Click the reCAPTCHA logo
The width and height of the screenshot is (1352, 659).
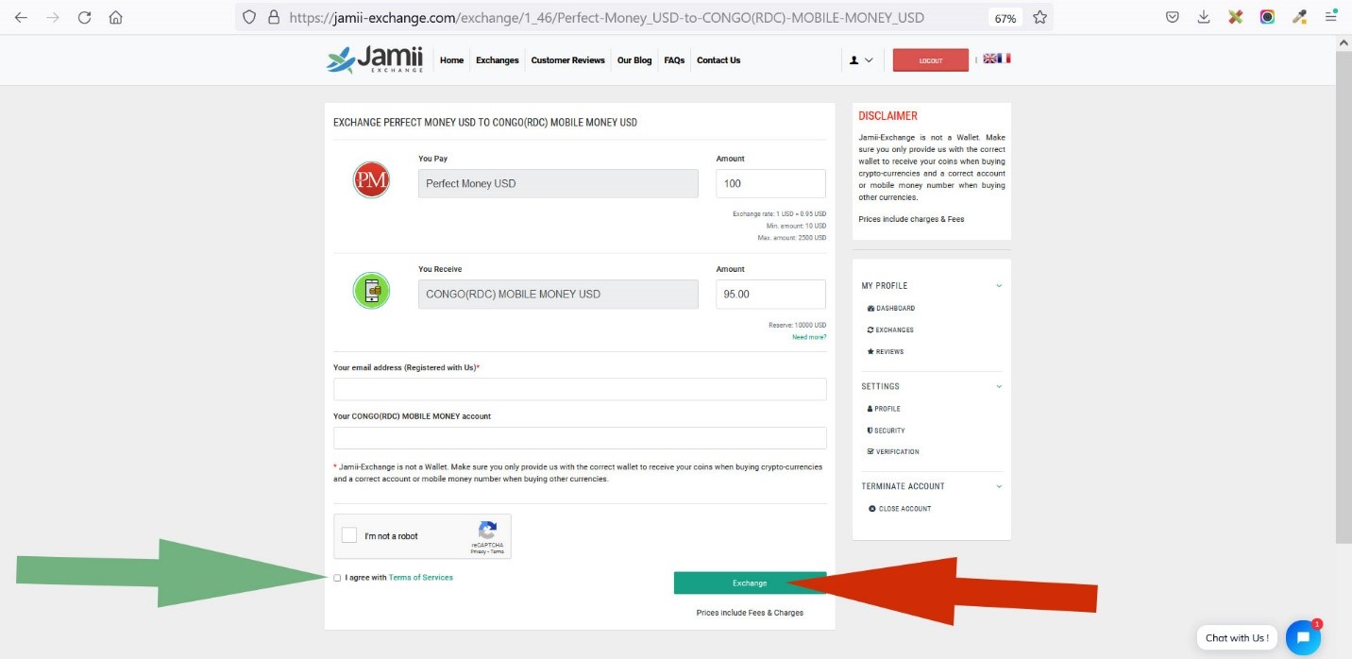[488, 531]
